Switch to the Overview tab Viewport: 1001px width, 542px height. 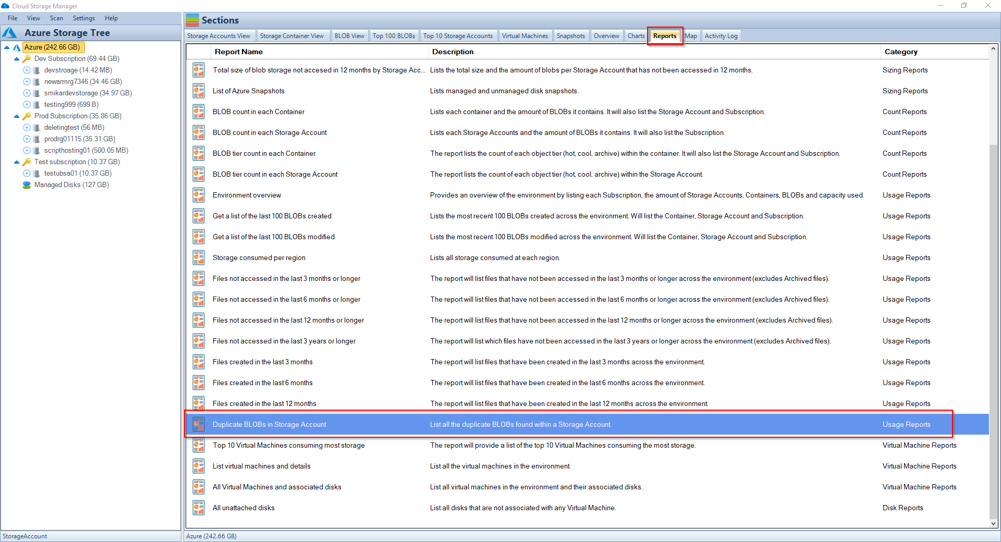(x=606, y=36)
